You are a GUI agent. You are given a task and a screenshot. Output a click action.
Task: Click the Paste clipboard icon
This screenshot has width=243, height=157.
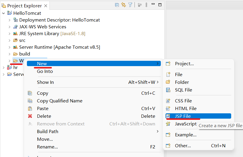point(30,108)
